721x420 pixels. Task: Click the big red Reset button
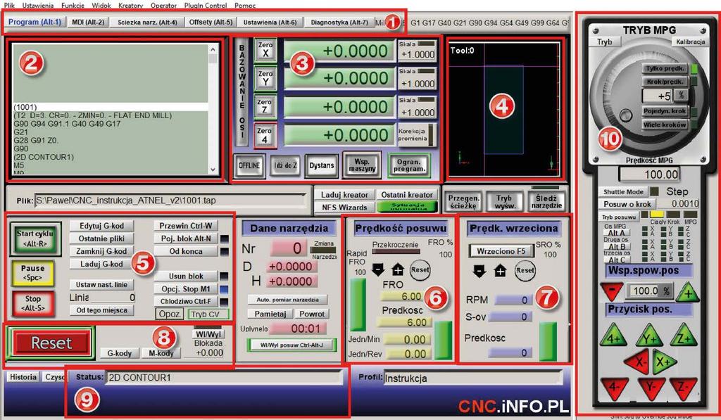[51, 343]
